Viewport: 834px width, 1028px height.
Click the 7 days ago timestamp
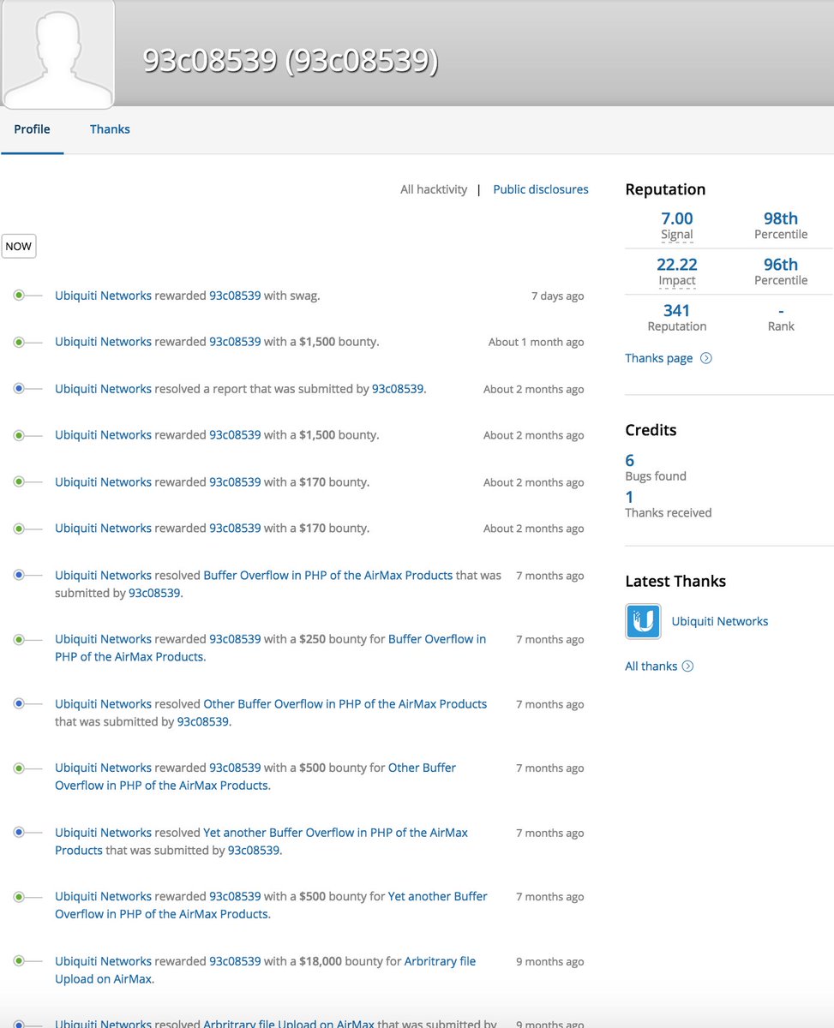point(557,296)
